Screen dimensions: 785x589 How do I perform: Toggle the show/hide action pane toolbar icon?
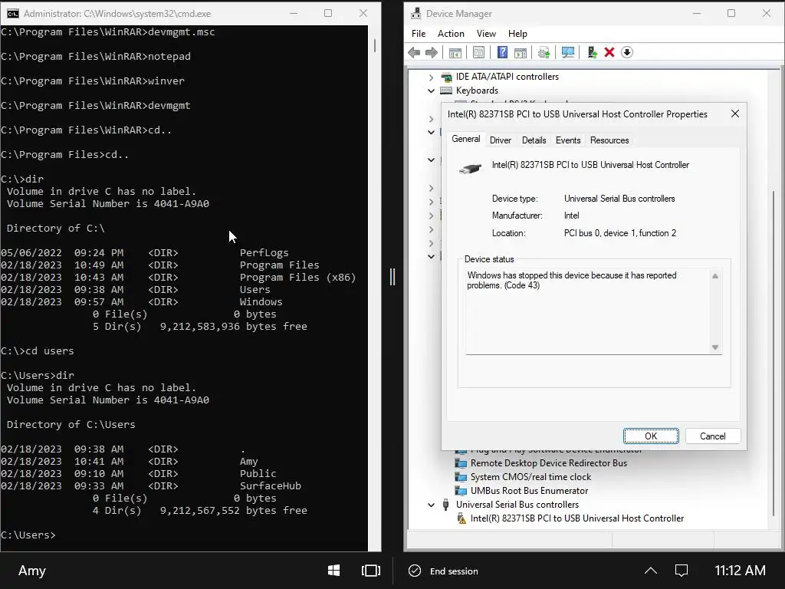[x=521, y=52]
